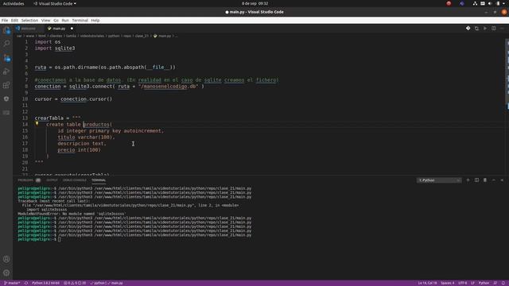This screenshot has height=286, width=509.
Task: Click line number 10 in the gutter
Action: pos(25,99)
